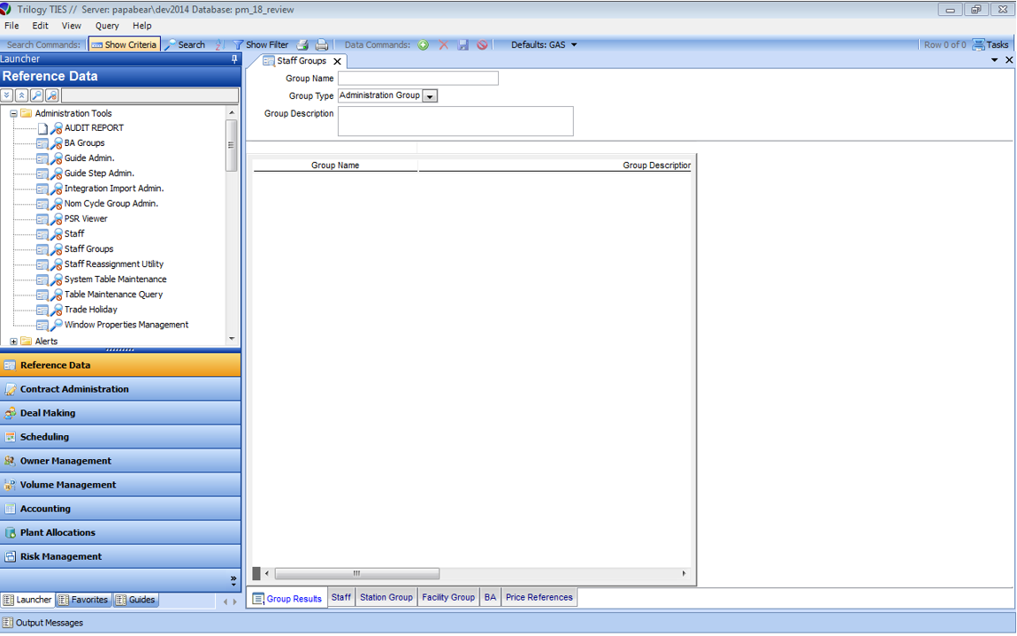This screenshot has height=636, width=1017.
Task: Click the Group Name input field
Action: 417,79
